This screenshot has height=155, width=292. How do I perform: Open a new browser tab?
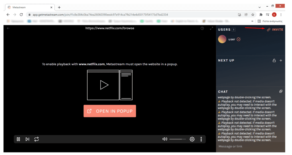[59, 7]
